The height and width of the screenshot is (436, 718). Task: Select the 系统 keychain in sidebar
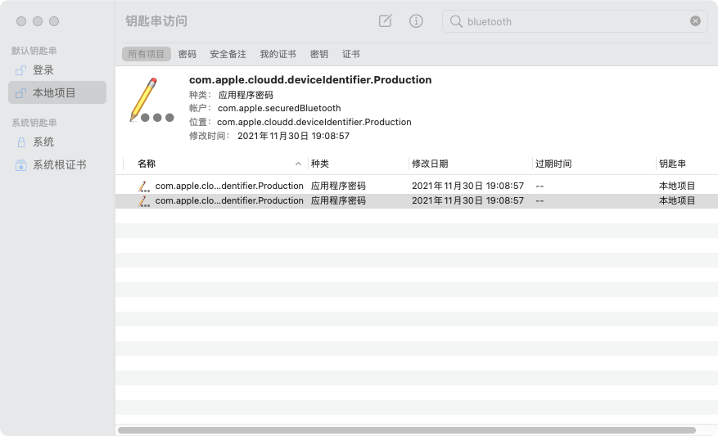coord(57,142)
